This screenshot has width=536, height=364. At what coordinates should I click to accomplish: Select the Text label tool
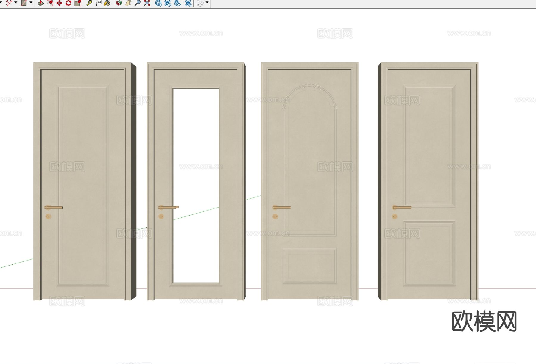point(99,3)
